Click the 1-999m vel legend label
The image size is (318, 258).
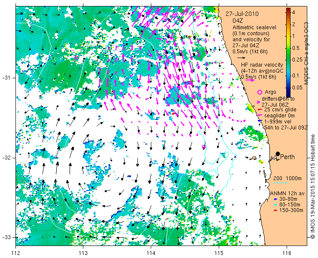(278, 122)
